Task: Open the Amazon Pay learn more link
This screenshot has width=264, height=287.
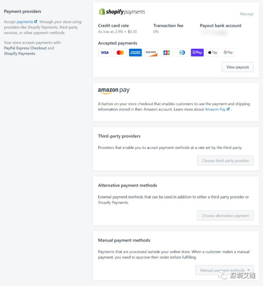Action: click(216, 110)
